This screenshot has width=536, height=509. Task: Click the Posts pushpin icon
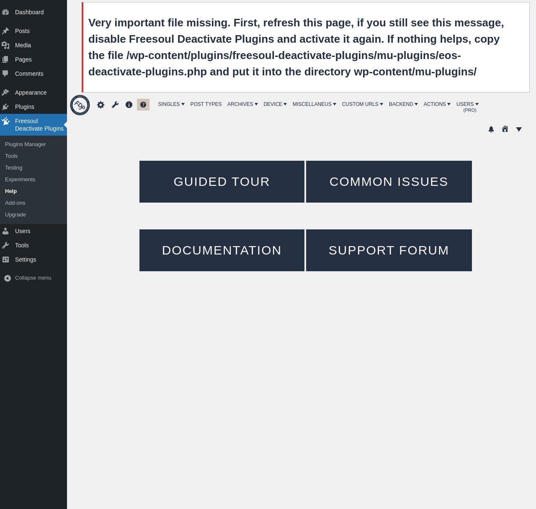point(5,31)
